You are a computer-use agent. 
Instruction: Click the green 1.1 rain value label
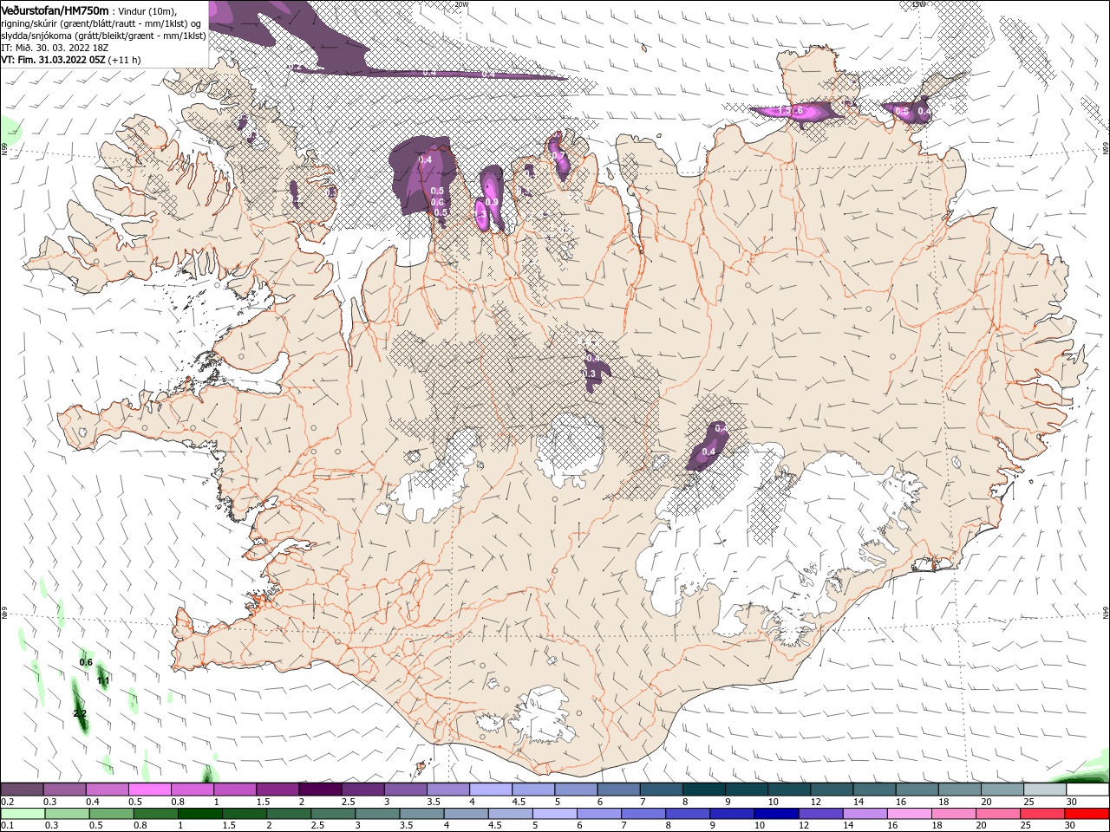click(103, 681)
